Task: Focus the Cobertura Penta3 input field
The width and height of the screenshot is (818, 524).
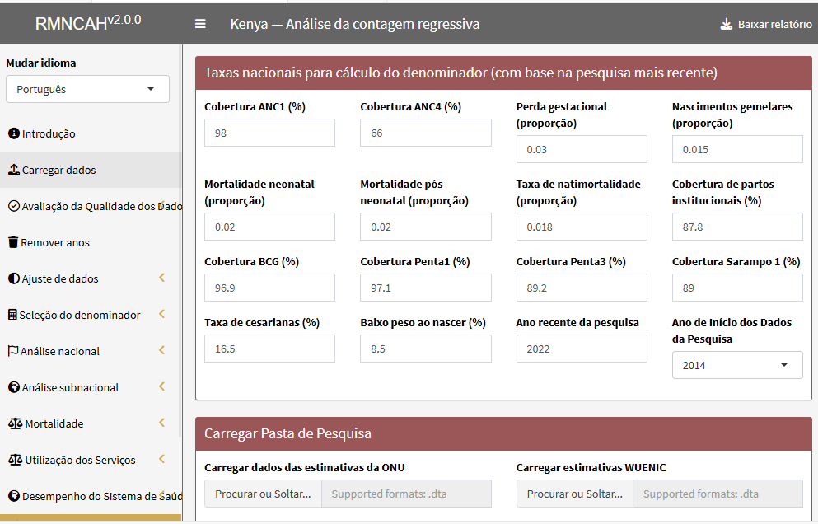Action: click(x=582, y=288)
